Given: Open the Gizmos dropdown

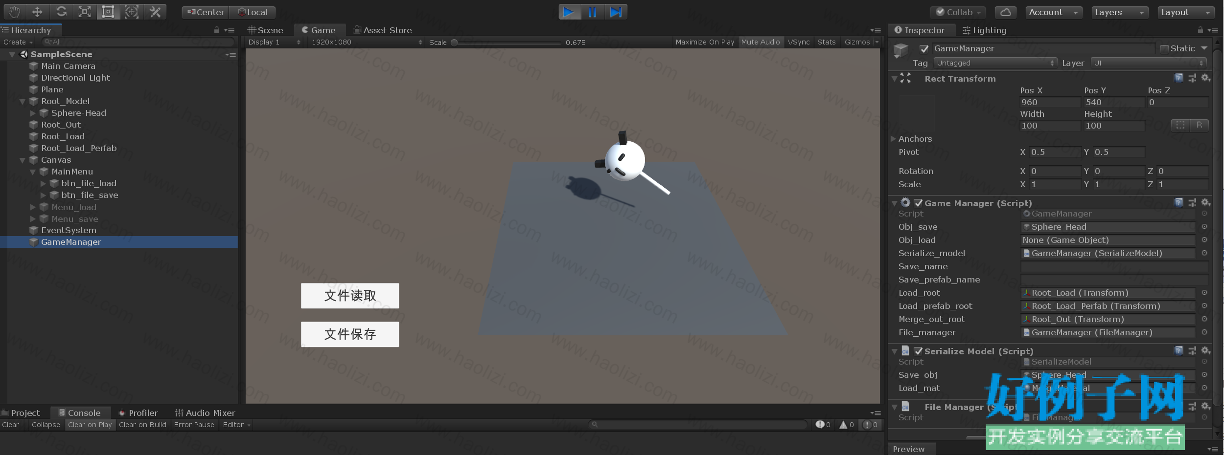Looking at the screenshot, I should (x=861, y=42).
